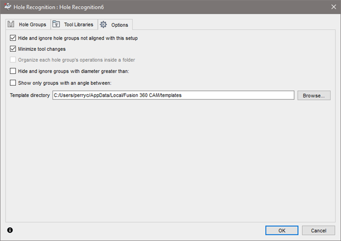Click the Template directory path field
The image size is (341, 241).
pos(173,95)
